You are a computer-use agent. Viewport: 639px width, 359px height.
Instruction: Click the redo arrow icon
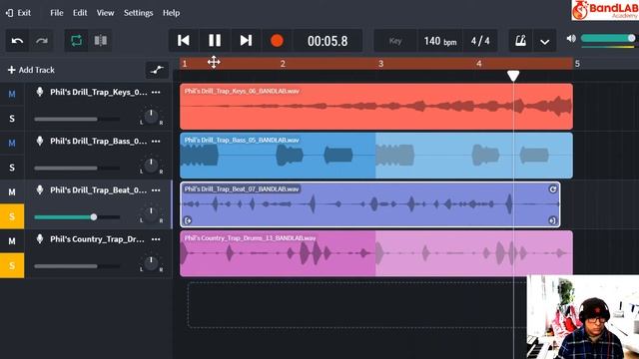point(42,41)
